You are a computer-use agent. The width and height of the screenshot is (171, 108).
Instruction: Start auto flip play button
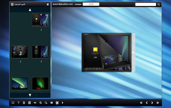click(63, 103)
